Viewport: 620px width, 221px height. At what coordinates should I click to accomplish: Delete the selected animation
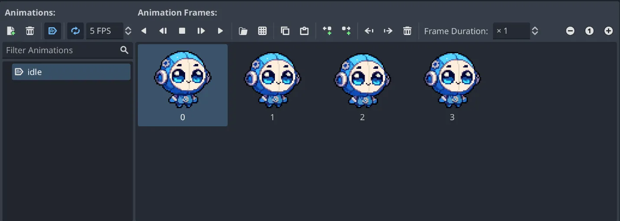coord(30,31)
